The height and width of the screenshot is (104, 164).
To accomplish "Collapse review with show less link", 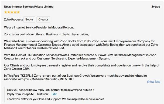I will point(153,82).
